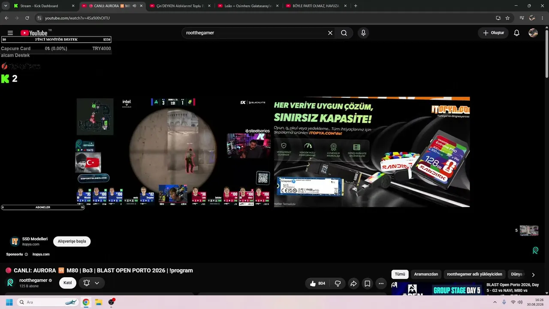Viewport: 549px width, 309px height.
Task: Open the itopya advertiser logo avatar
Action: pos(15,241)
